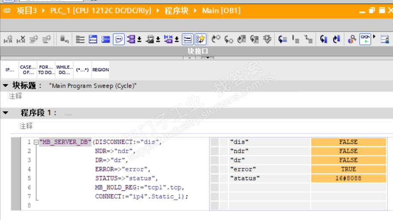Fold MB_SERVER_DB call code block
The height and width of the screenshot is (220, 393).
tap(36, 142)
